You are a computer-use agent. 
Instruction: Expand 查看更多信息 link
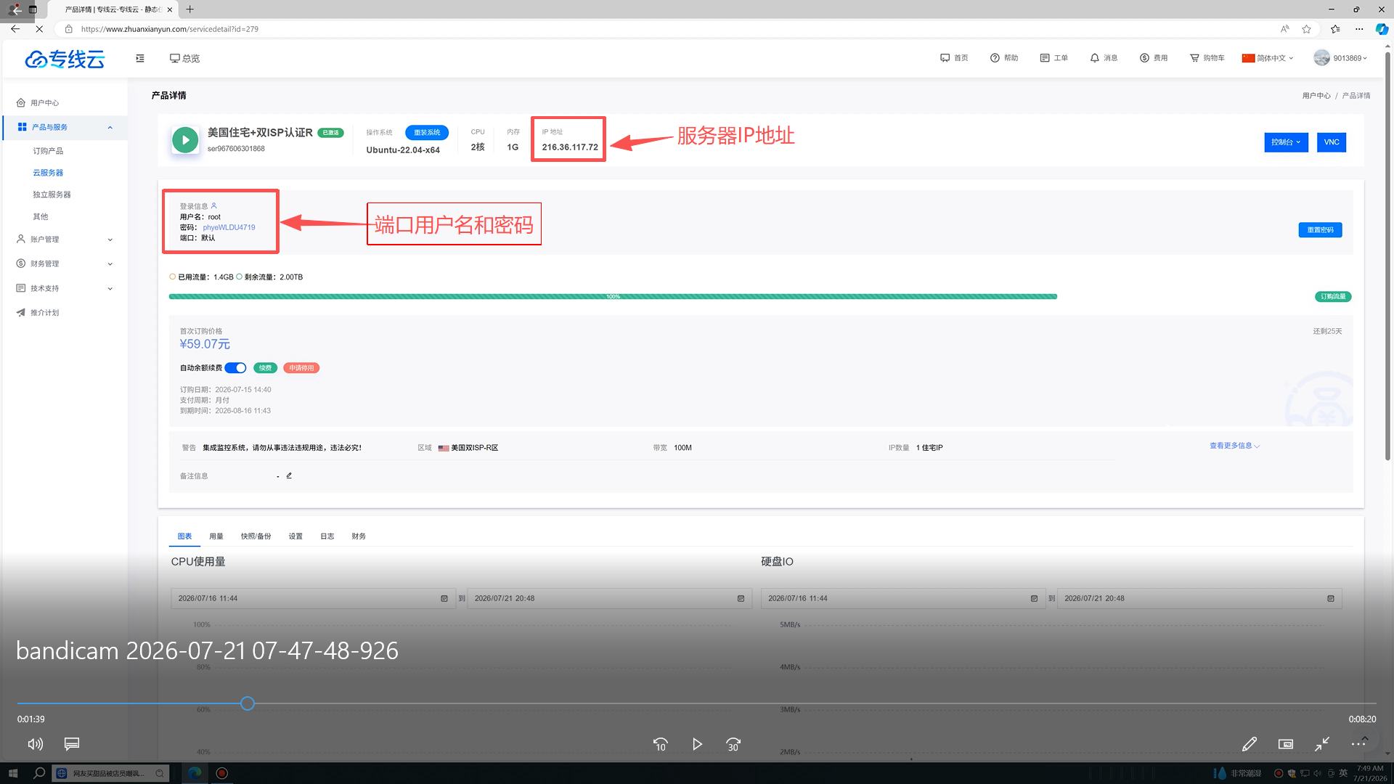(1234, 446)
